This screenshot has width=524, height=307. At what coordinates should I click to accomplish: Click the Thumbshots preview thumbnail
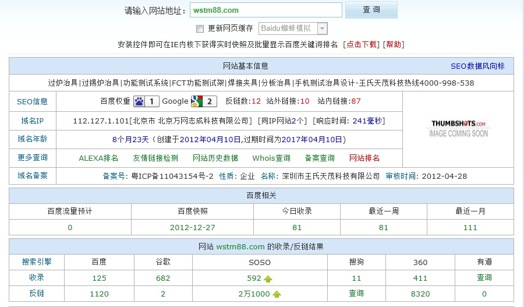click(x=458, y=129)
